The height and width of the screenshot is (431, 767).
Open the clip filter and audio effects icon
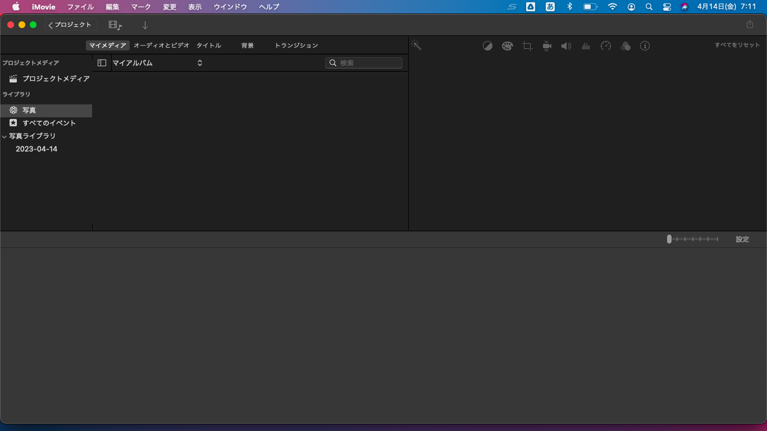pos(626,46)
